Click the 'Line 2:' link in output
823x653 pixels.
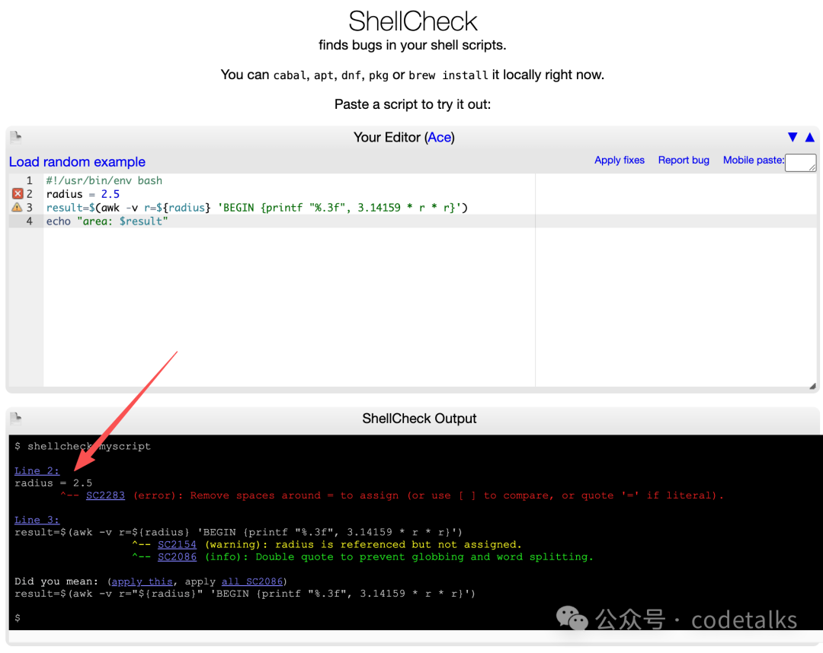coord(37,470)
